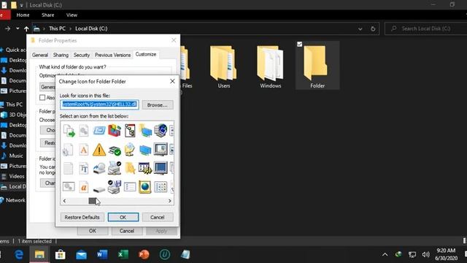Select the globe in gold frame icon

(145, 187)
